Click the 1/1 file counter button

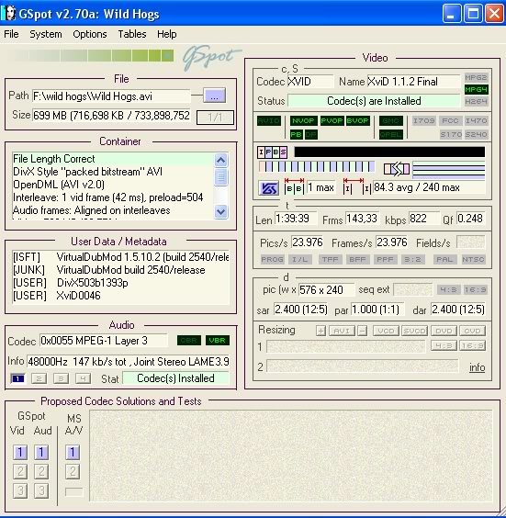pyautogui.click(x=215, y=118)
